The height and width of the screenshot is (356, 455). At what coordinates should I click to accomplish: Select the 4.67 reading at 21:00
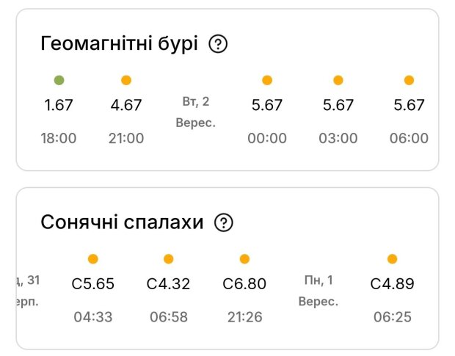pyautogui.click(x=126, y=105)
